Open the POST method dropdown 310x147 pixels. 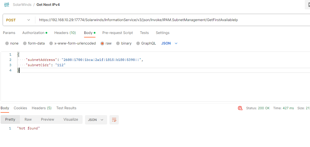click(18, 20)
